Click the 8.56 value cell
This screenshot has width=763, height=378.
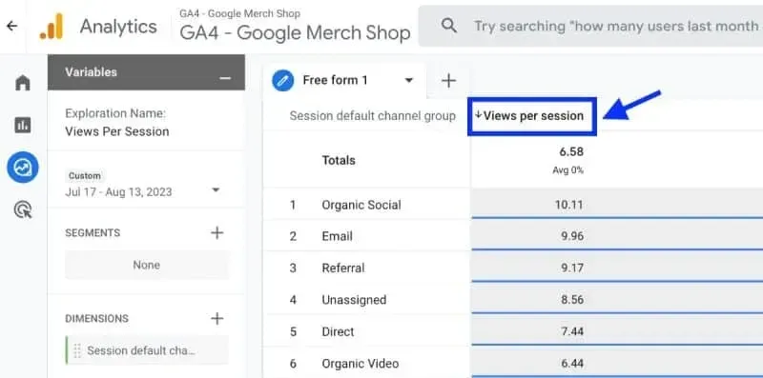pyautogui.click(x=571, y=300)
